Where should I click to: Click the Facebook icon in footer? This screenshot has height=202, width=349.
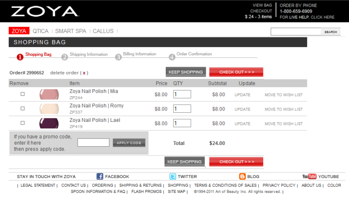click(x=100, y=176)
